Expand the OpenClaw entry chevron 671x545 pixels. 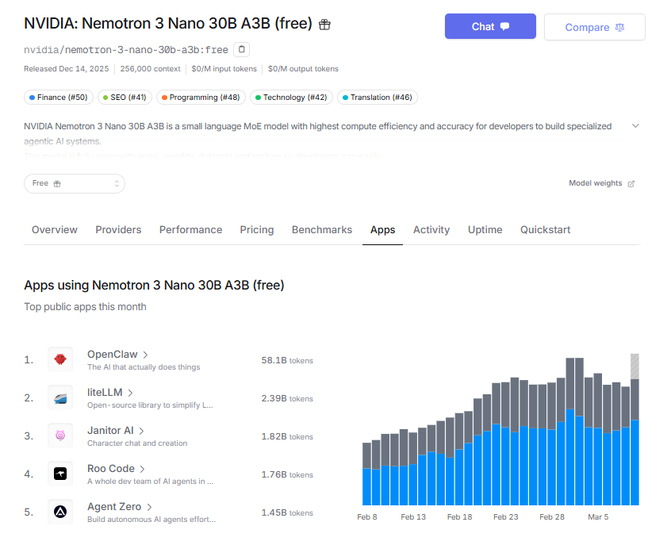(146, 355)
